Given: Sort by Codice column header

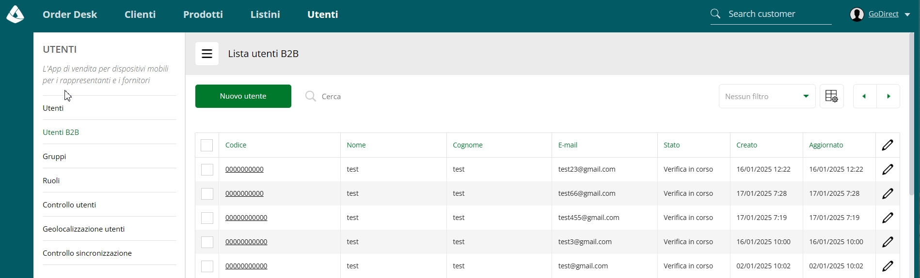Looking at the screenshot, I should [236, 145].
